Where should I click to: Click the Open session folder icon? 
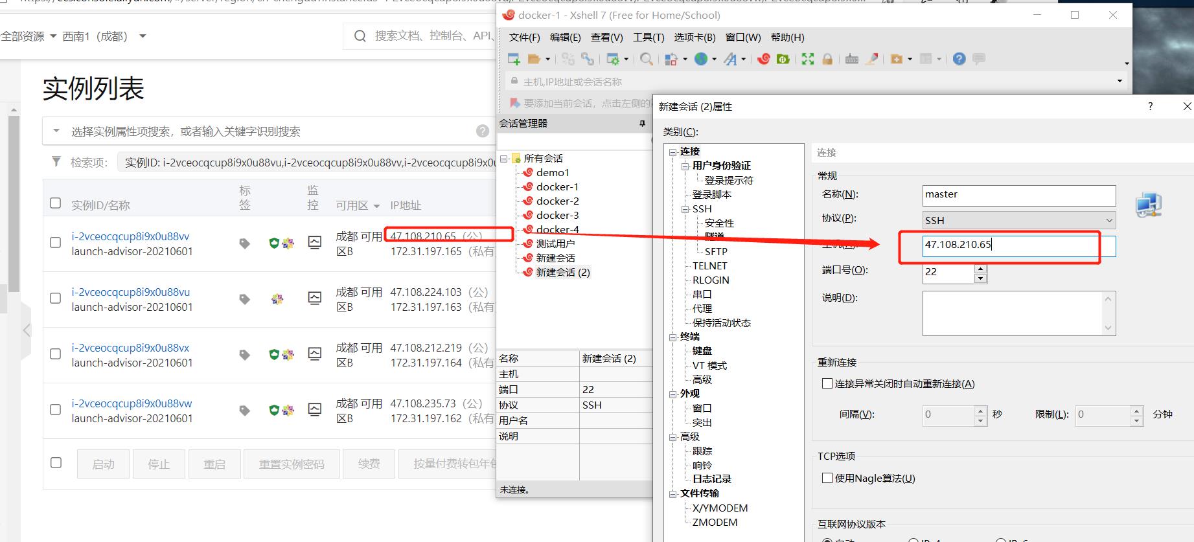click(x=534, y=59)
